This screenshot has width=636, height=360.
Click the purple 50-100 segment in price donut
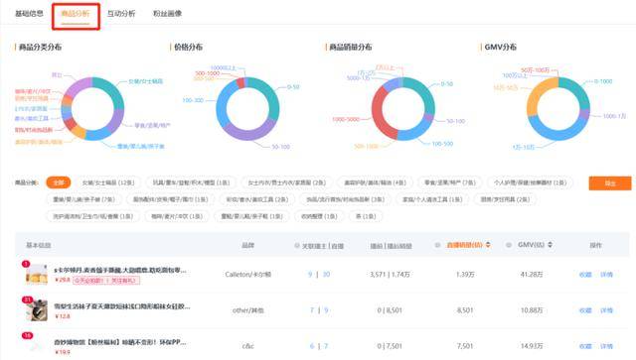coord(246,133)
